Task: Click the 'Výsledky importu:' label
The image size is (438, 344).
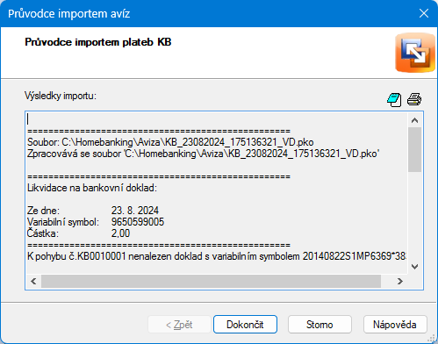Action: [x=61, y=96]
